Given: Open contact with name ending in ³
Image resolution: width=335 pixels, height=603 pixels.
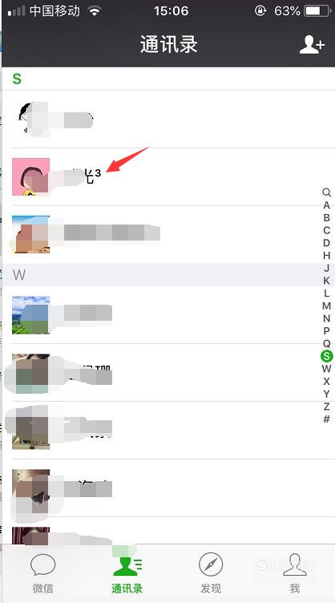Looking at the screenshot, I should pos(167,177).
